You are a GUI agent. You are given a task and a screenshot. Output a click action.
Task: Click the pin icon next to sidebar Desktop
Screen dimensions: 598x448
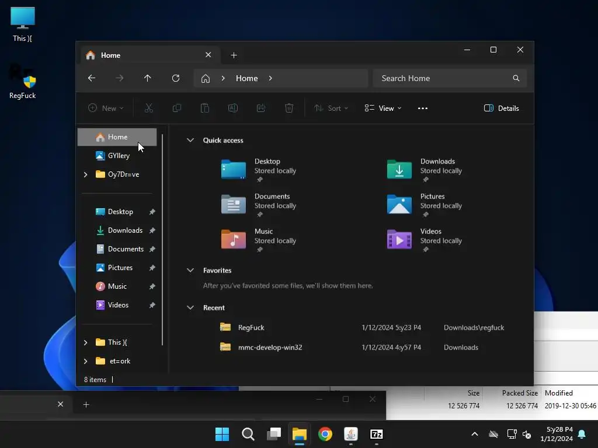point(152,212)
